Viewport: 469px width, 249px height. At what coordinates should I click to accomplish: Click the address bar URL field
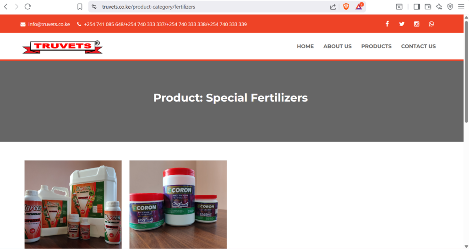[x=209, y=6]
